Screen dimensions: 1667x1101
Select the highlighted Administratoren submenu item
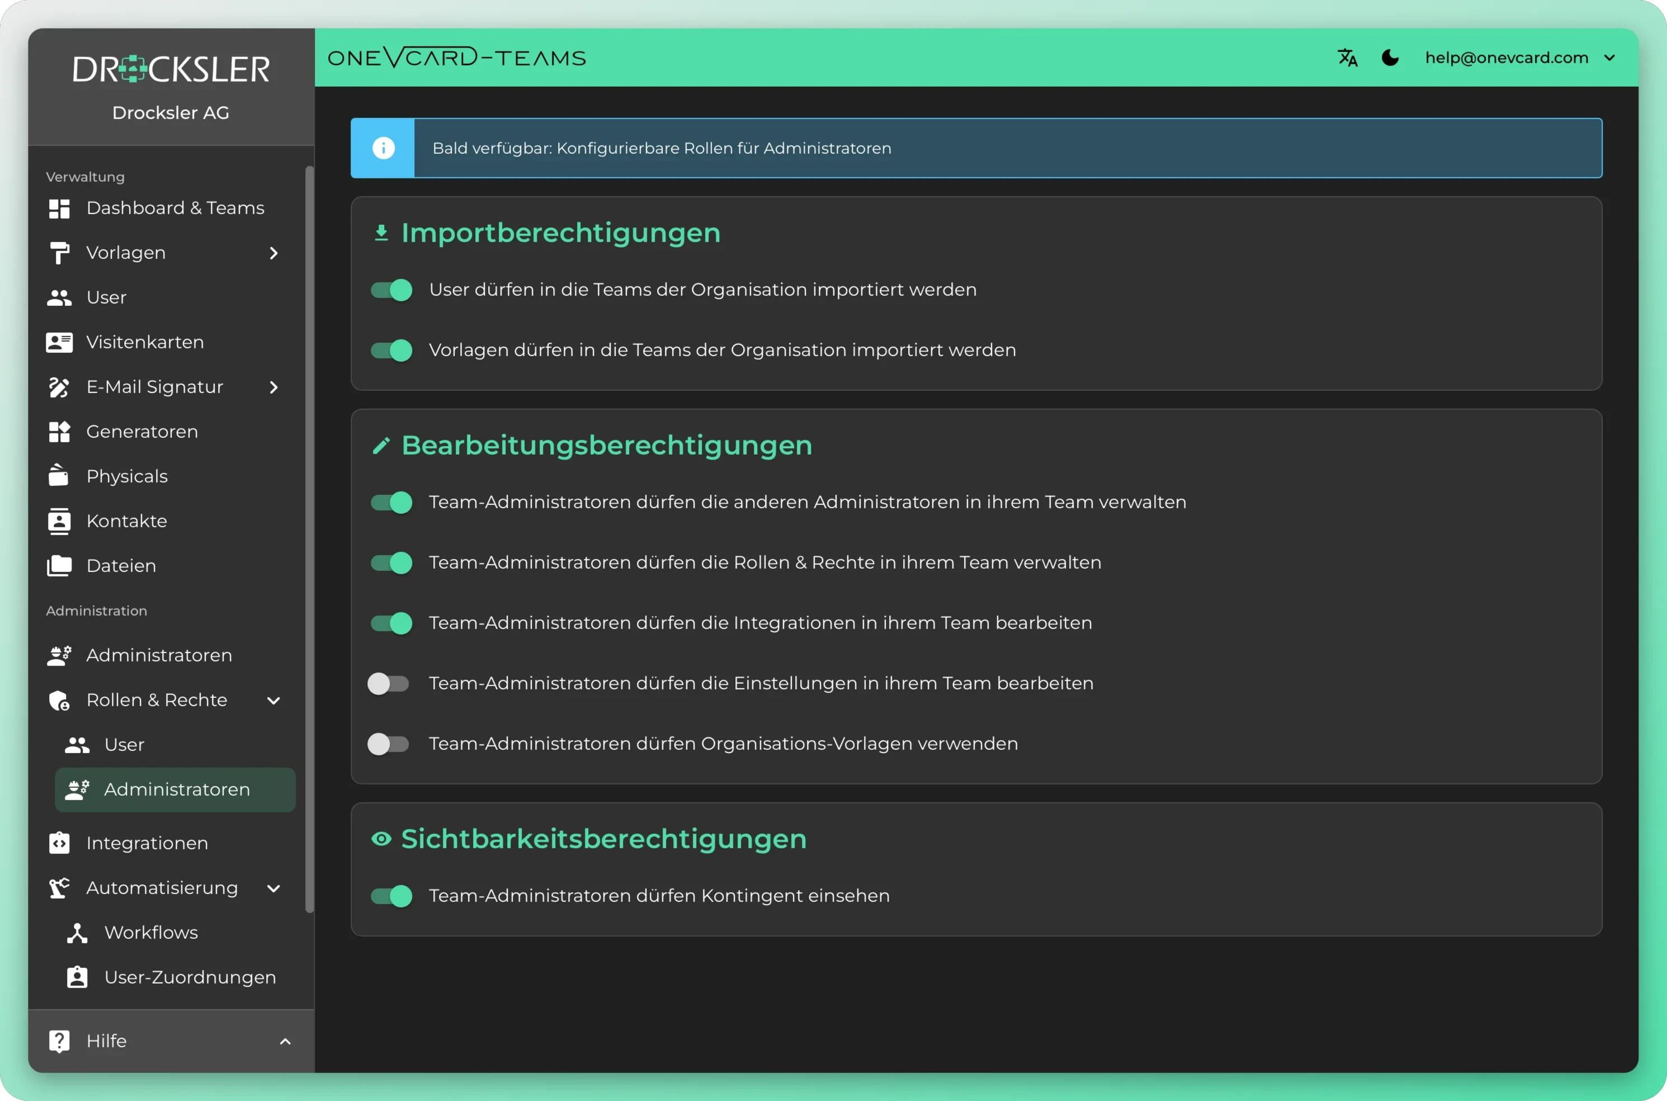tap(176, 790)
